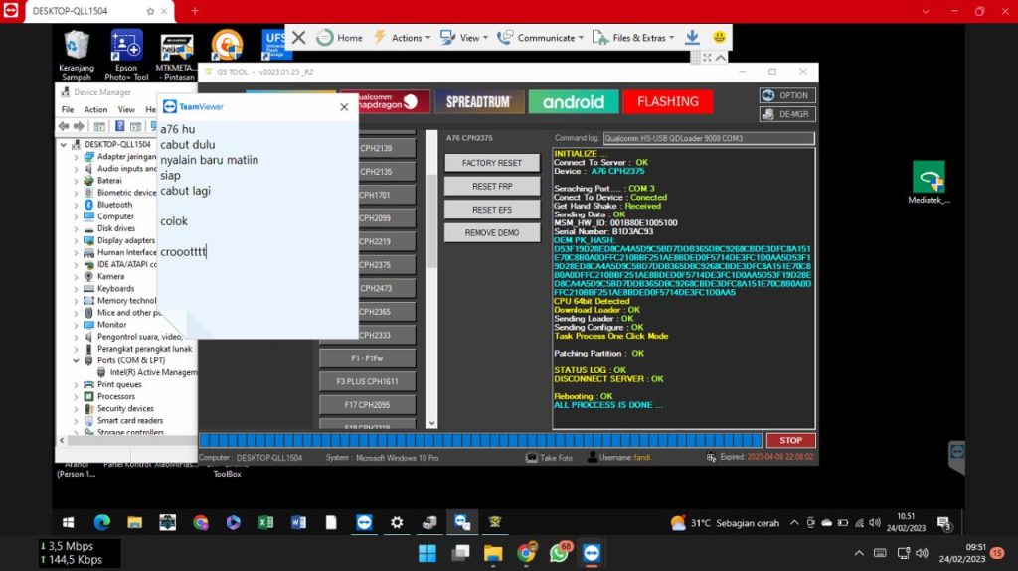1018x571 pixels.
Task: Click the REMOVE DEMO button
Action: click(x=491, y=233)
